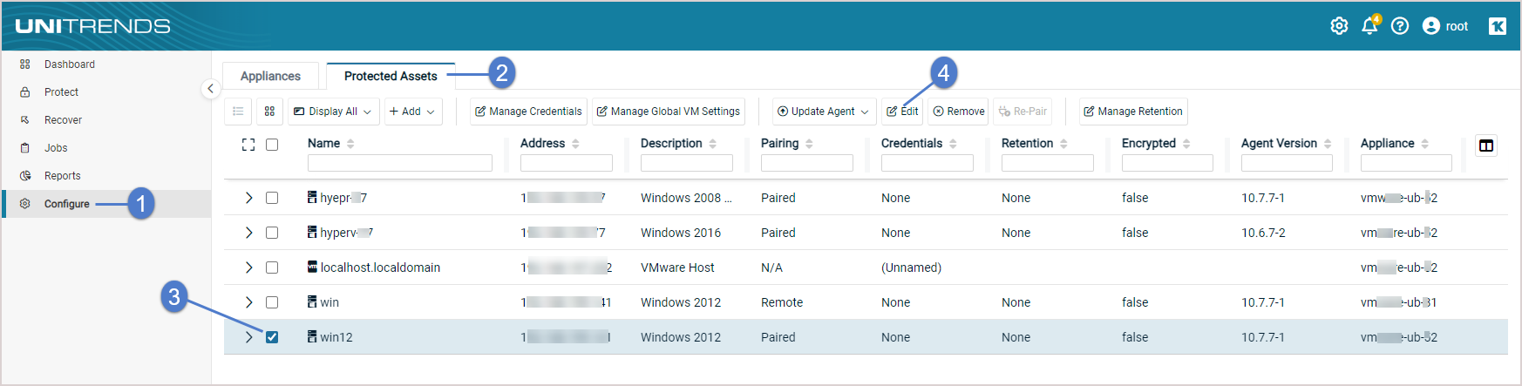Sort by Description column arrows
The height and width of the screenshot is (386, 1522).
click(x=712, y=144)
